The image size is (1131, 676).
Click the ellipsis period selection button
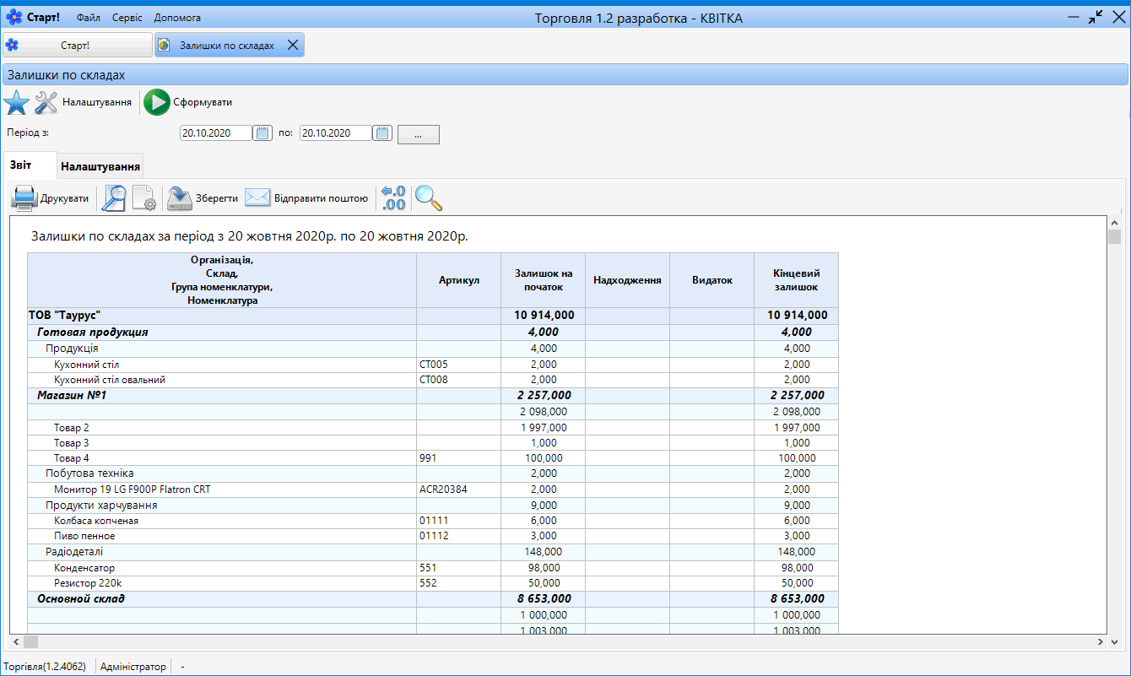point(419,134)
